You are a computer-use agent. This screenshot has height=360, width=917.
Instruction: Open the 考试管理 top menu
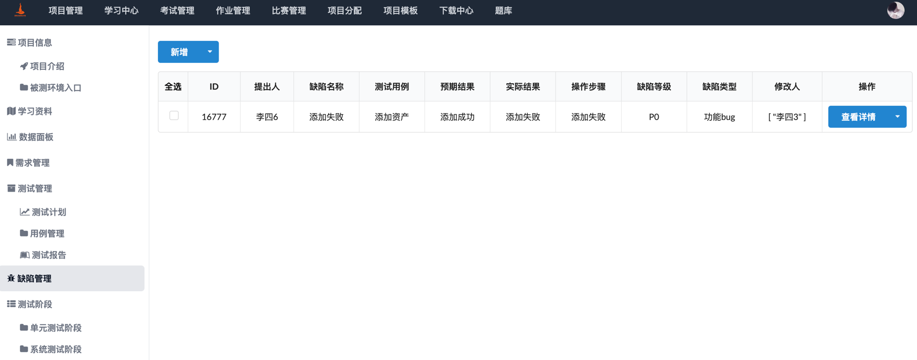177,11
